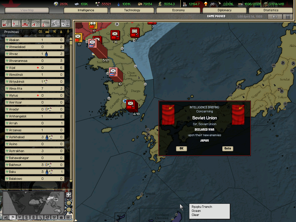Open the land forces list (tank icon)

pos(26,23)
